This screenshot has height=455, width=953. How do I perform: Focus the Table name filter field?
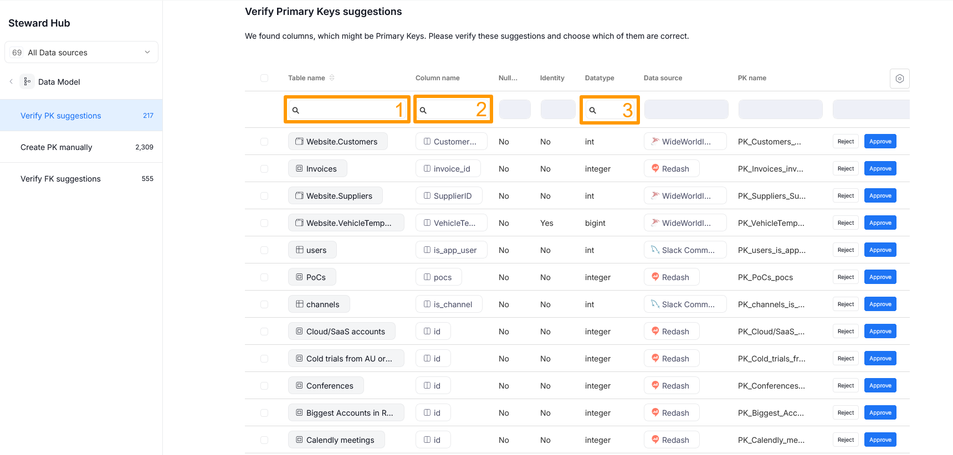[x=349, y=110]
